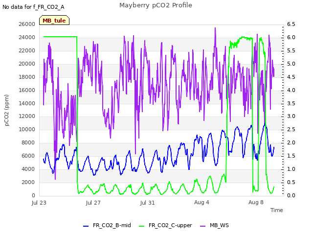Click the green FR_CO2_C-upper legend swatch
Image resolution: width=313 pixels, height=235 pixels.
pos(141,226)
